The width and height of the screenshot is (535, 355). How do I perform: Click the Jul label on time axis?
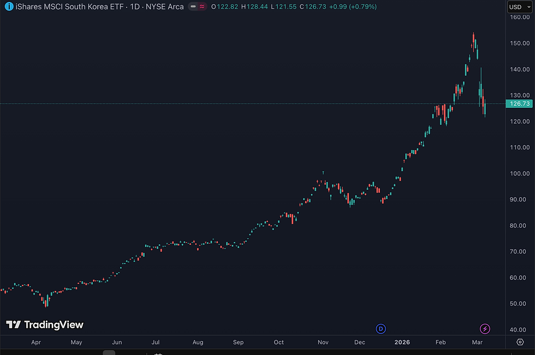[x=156, y=342]
